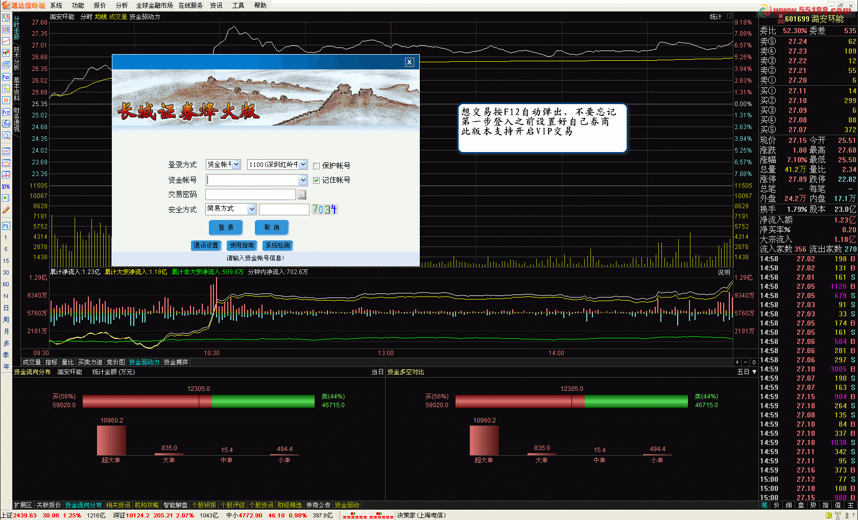Select the pencil drawing tool icon
The image size is (858, 520).
click(x=6, y=210)
